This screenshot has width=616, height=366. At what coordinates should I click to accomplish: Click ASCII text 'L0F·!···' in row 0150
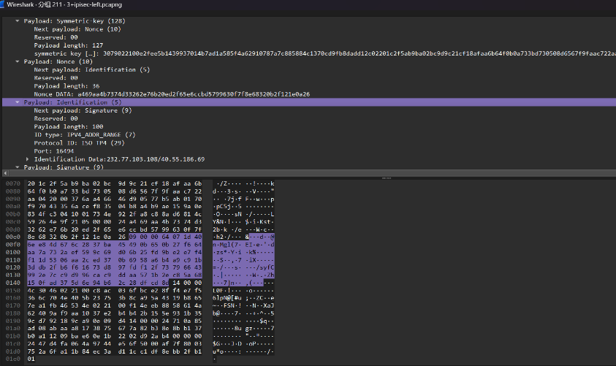click(x=227, y=291)
